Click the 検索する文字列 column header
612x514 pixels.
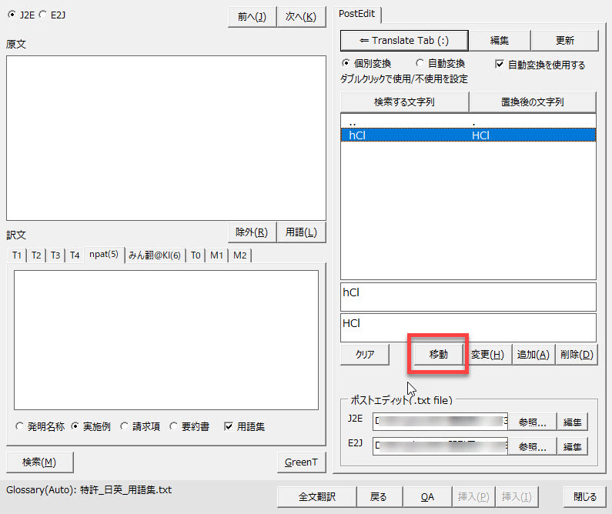(403, 102)
